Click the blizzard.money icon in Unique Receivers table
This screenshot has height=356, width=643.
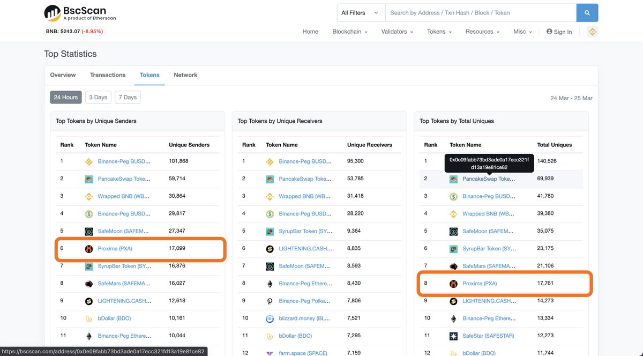[270, 318]
